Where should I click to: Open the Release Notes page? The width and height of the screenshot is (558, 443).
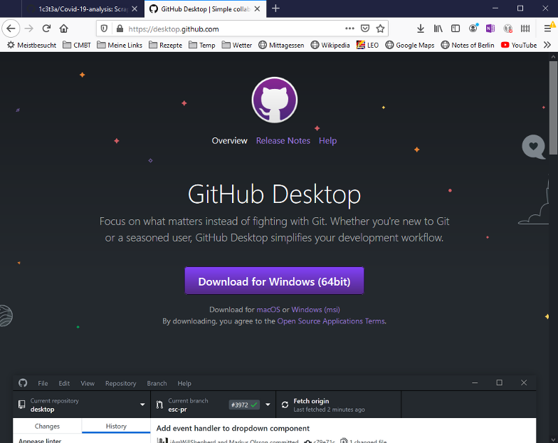[283, 141]
